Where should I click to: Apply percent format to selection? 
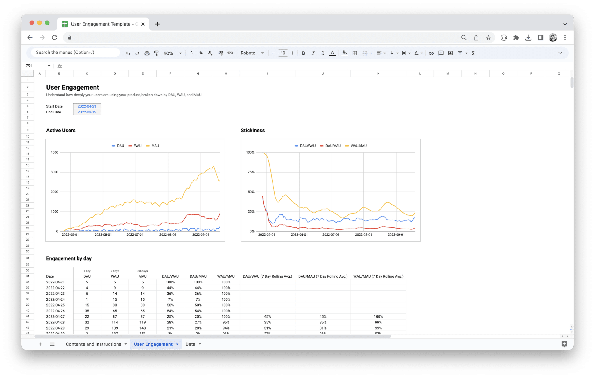(201, 53)
